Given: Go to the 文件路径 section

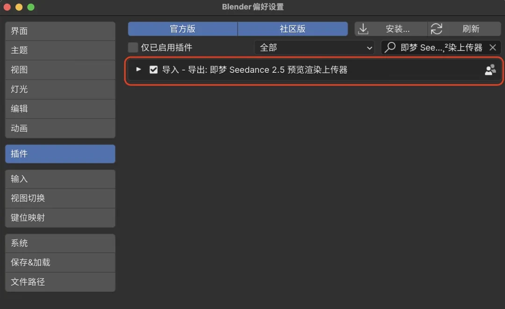Looking at the screenshot, I should pyautogui.click(x=60, y=282).
